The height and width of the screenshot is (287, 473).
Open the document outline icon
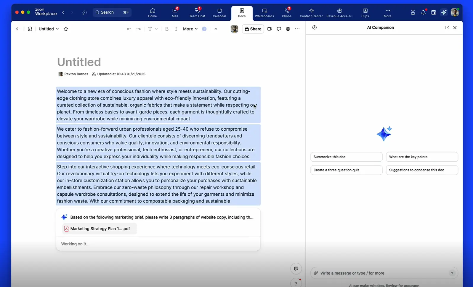30,29
